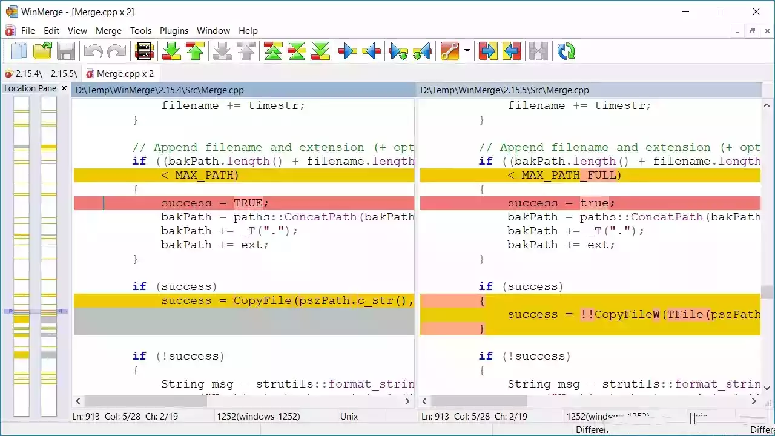Click left pane horizontal scrollbar's right arrow
775x436 pixels.
click(408, 401)
